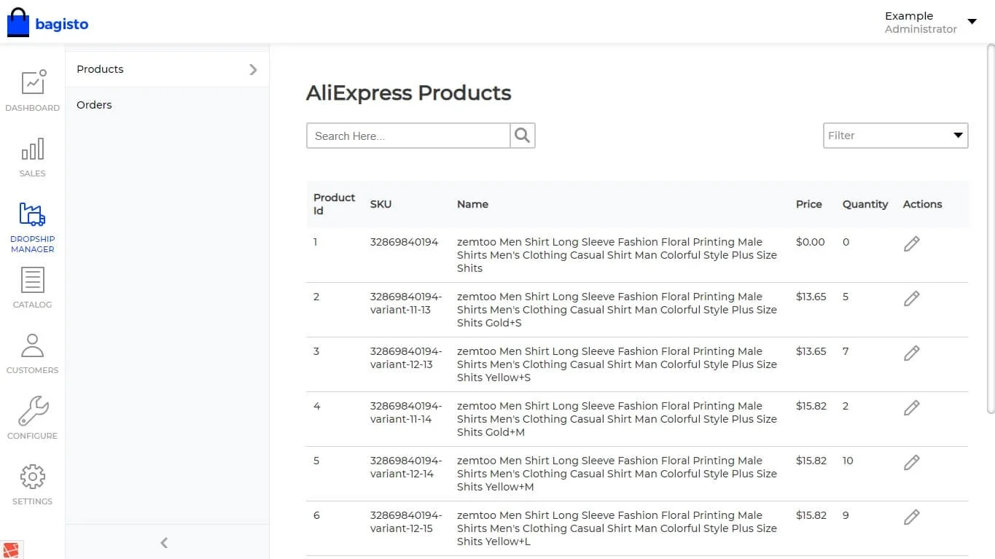
Task: Click inside the Search Here field
Action: tap(408, 136)
